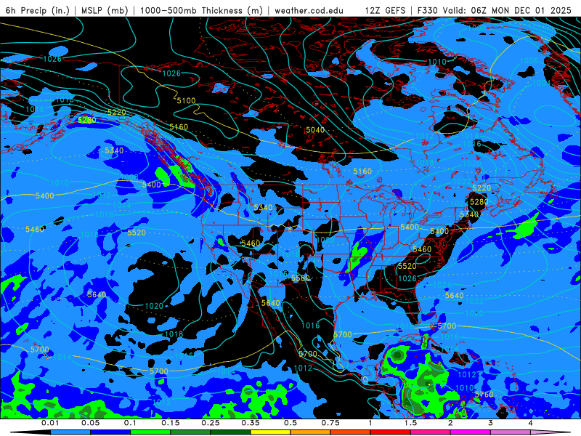Click the '5580' thickness label over Texas
This screenshot has height=436, width=581.
[x=301, y=278]
